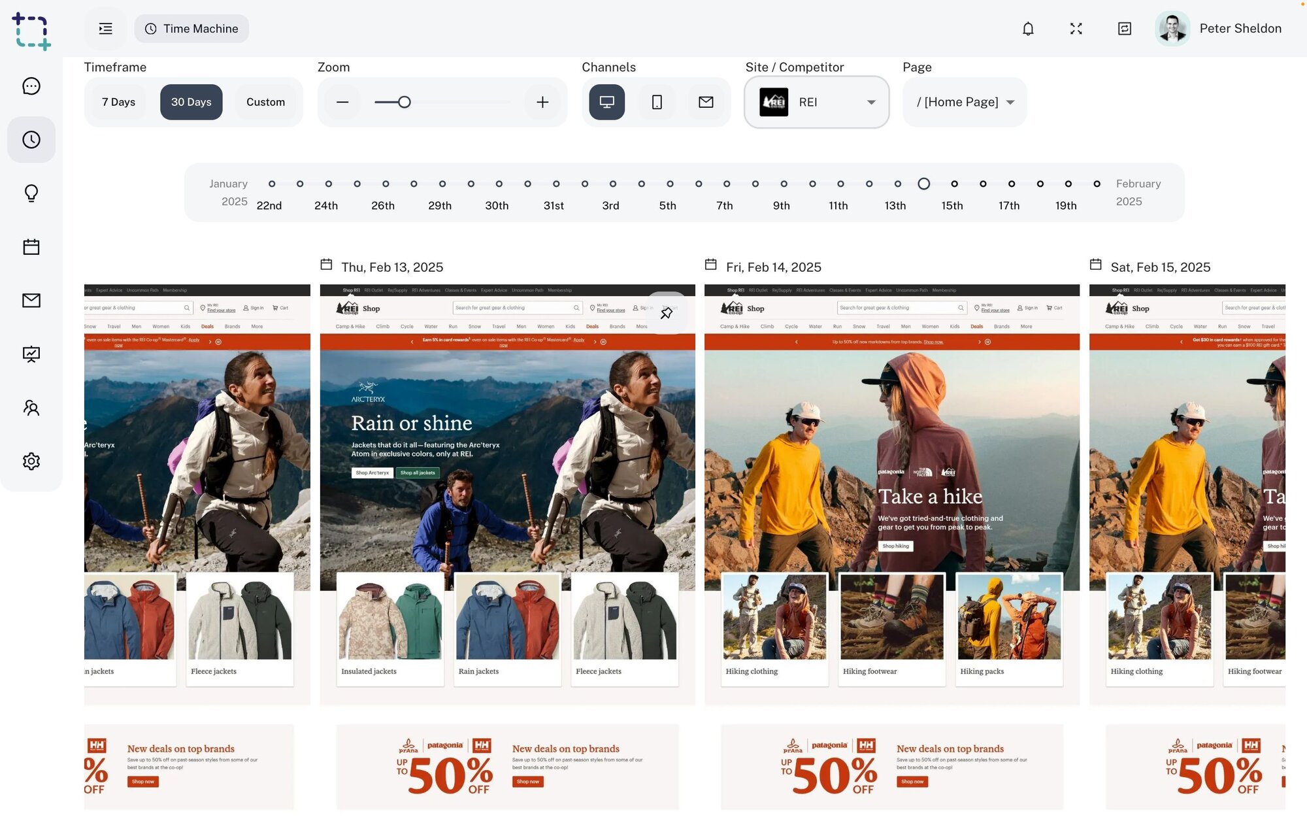1307x817 pixels.
Task: Enter fullscreen with the expand arrows icon
Action: (x=1076, y=29)
